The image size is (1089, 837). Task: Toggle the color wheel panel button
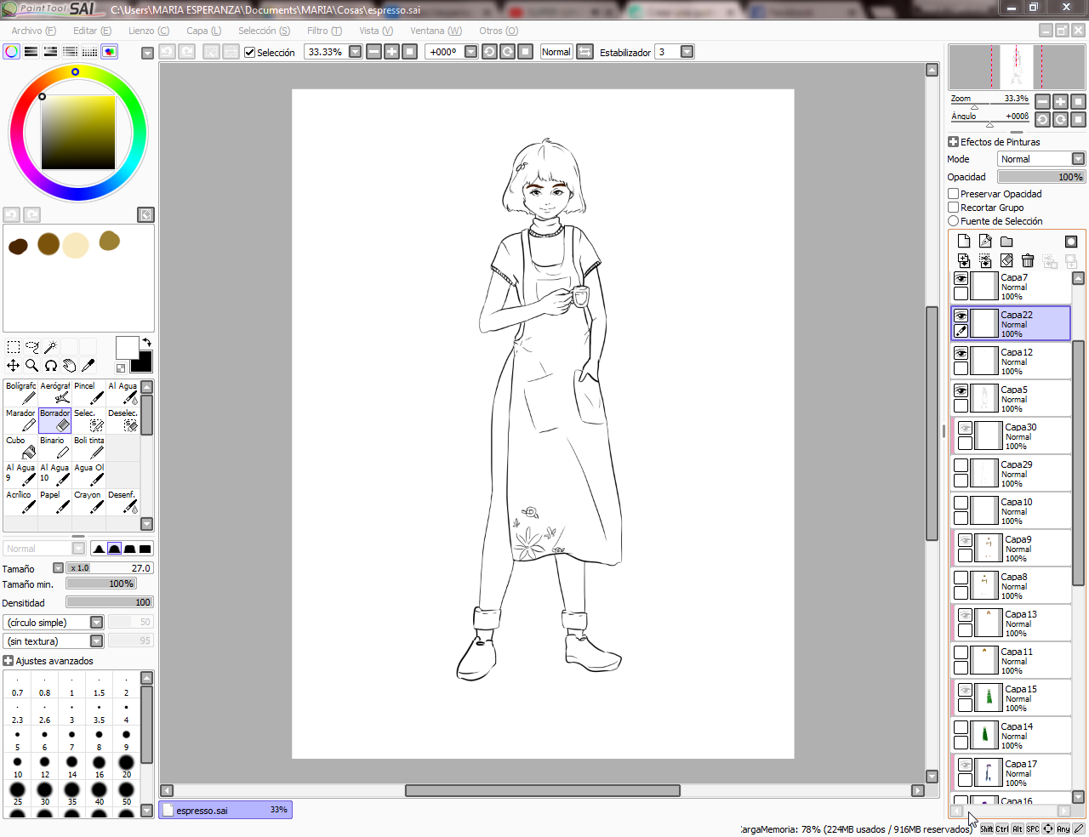[12, 52]
